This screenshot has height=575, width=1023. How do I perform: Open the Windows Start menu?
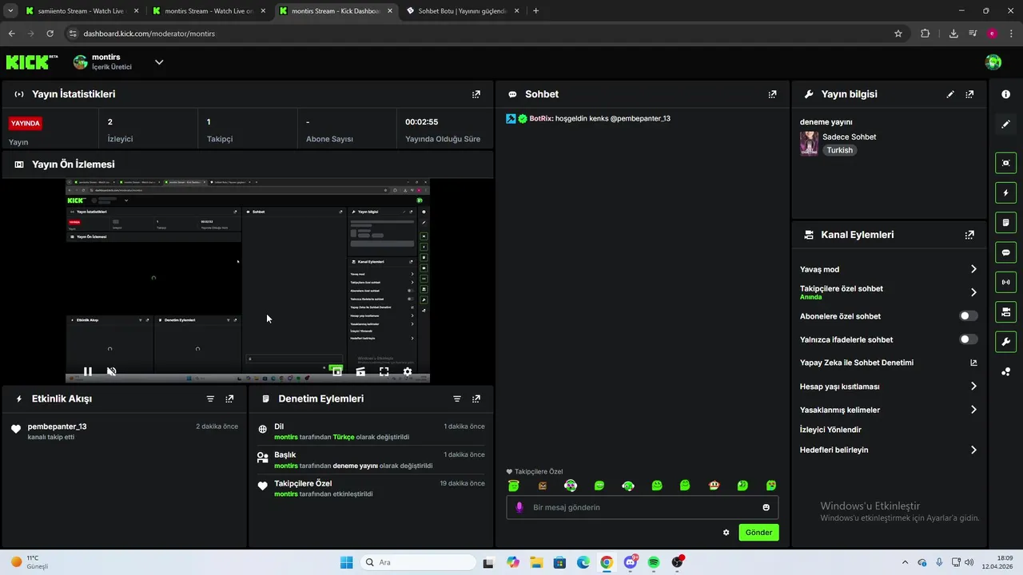click(x=346, y=562)
